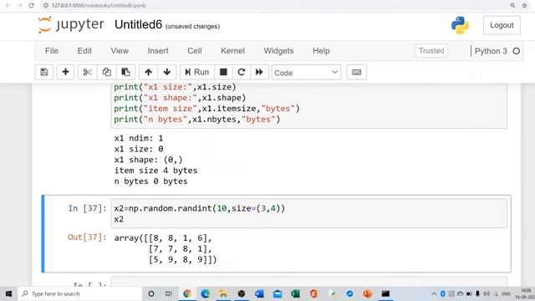The image size is (535, 301).
Task: Restart kernel and rerun all with the fast-forward icon
Action: coord(259,72)
